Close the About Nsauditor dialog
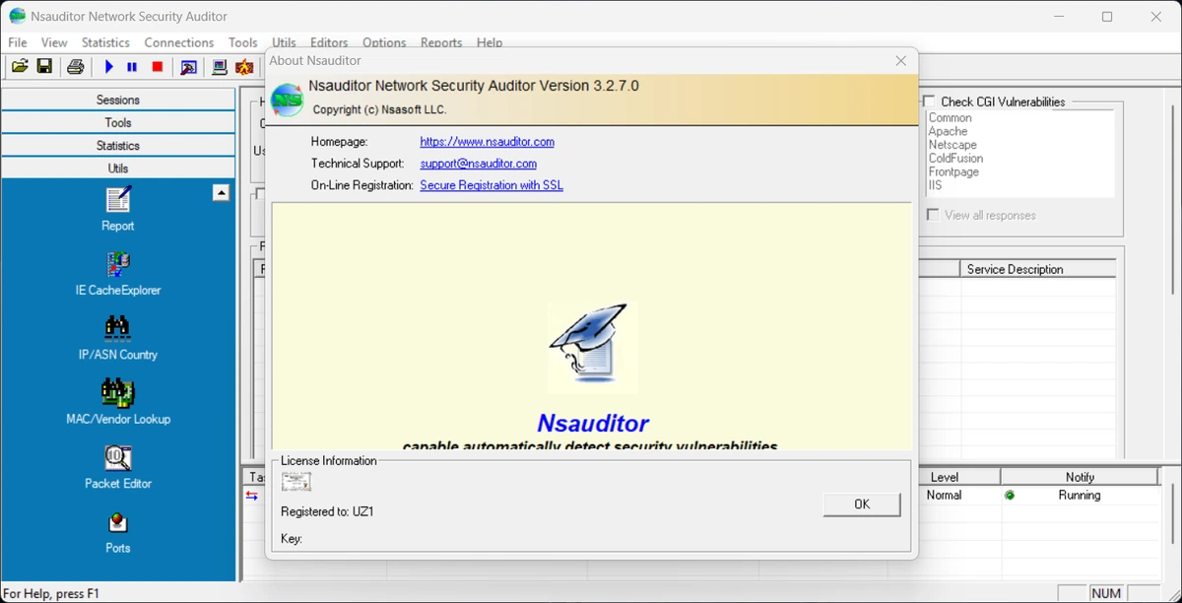 (x=900, y=60)
